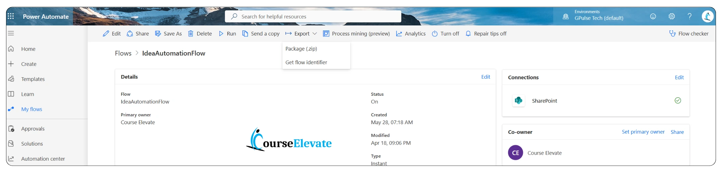721x172 pixels.
Task: Collapse the left navigation hamburger menu
Action: click(11, 33)
